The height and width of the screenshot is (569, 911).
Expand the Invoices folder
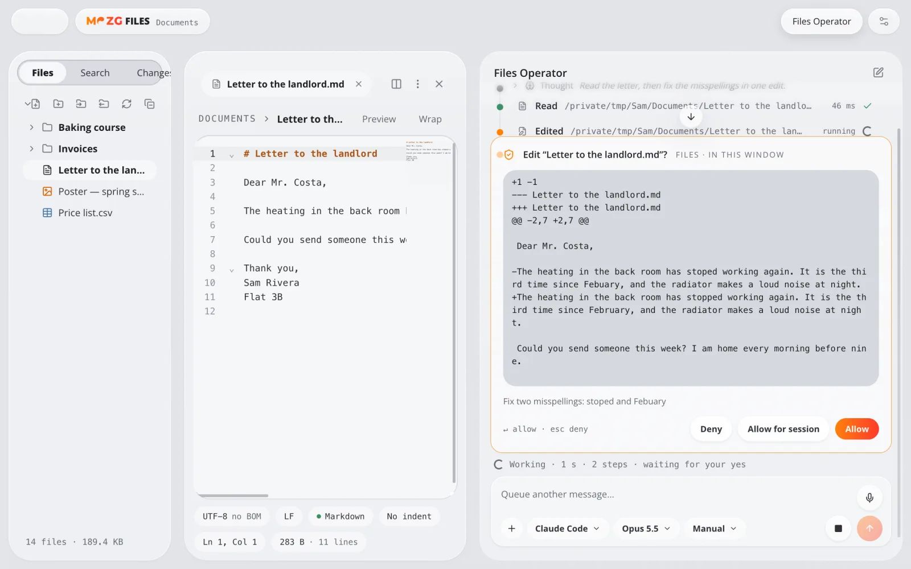point(31,149)
